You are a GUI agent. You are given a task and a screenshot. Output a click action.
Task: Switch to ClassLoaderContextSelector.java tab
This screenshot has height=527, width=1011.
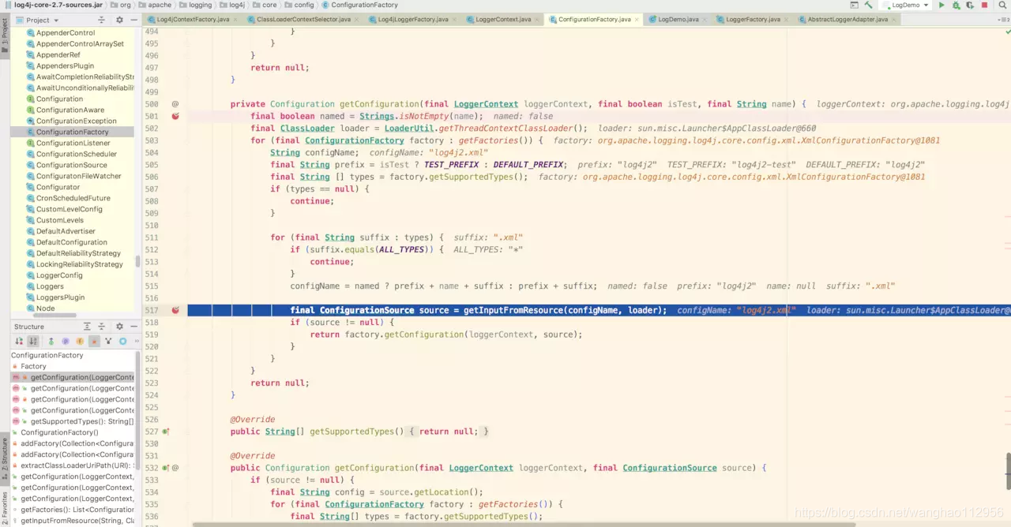(x=305, y=19)
